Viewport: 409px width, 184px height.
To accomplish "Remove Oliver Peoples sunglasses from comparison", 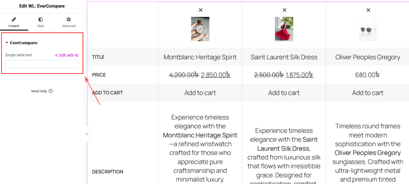I will coord(368,10).
